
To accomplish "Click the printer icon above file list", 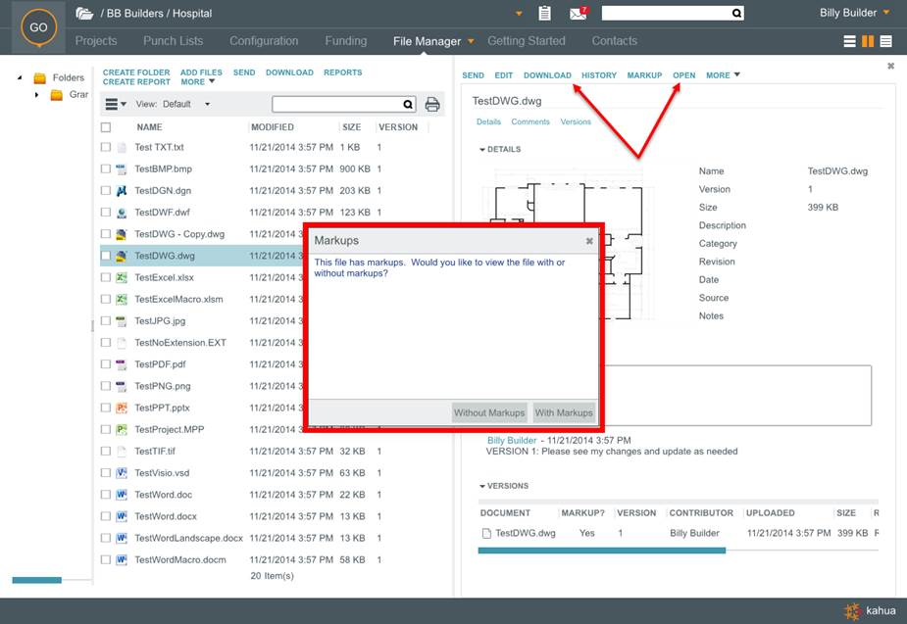I will [x=432, y=105].
